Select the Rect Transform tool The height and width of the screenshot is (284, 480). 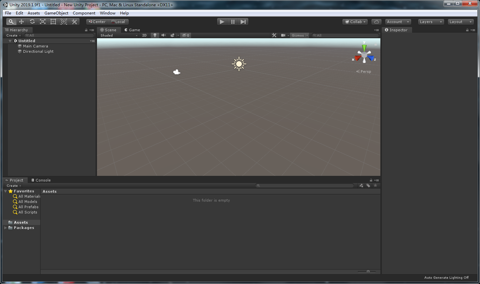53,21
